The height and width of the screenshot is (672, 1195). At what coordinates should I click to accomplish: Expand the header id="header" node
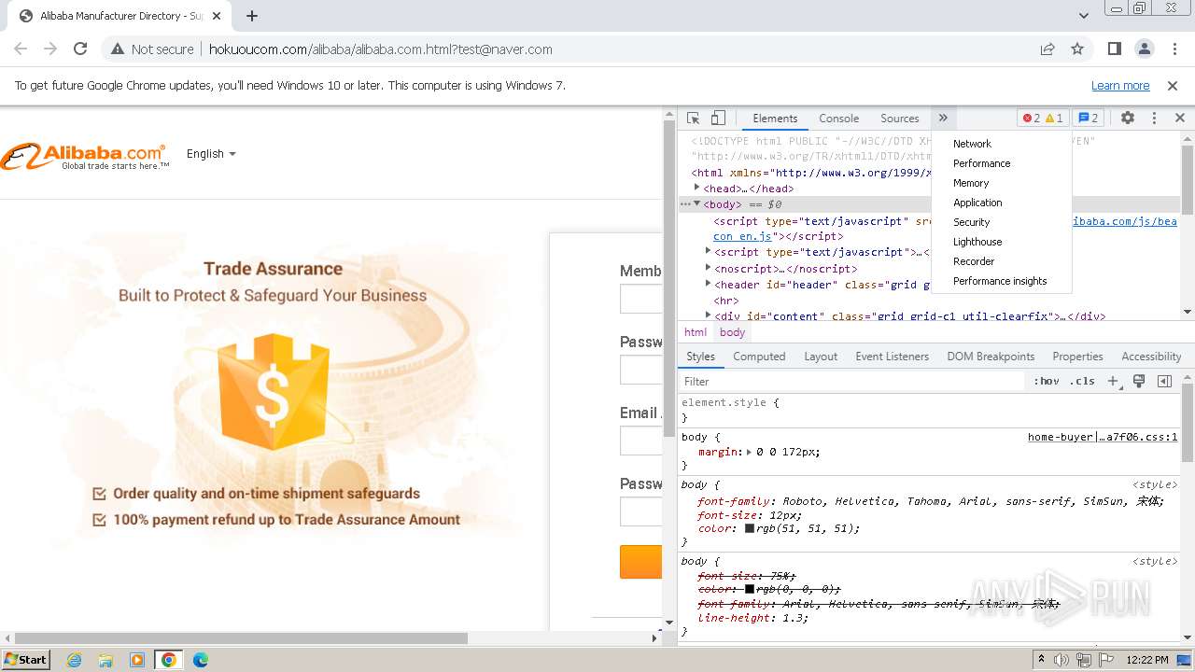click(x=709, y=284)
